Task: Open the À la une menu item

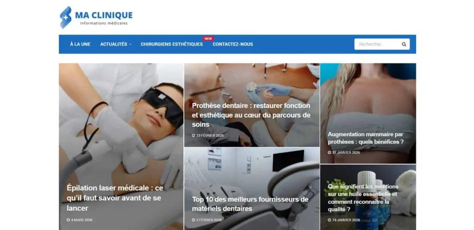Action: tap(80, 44)
